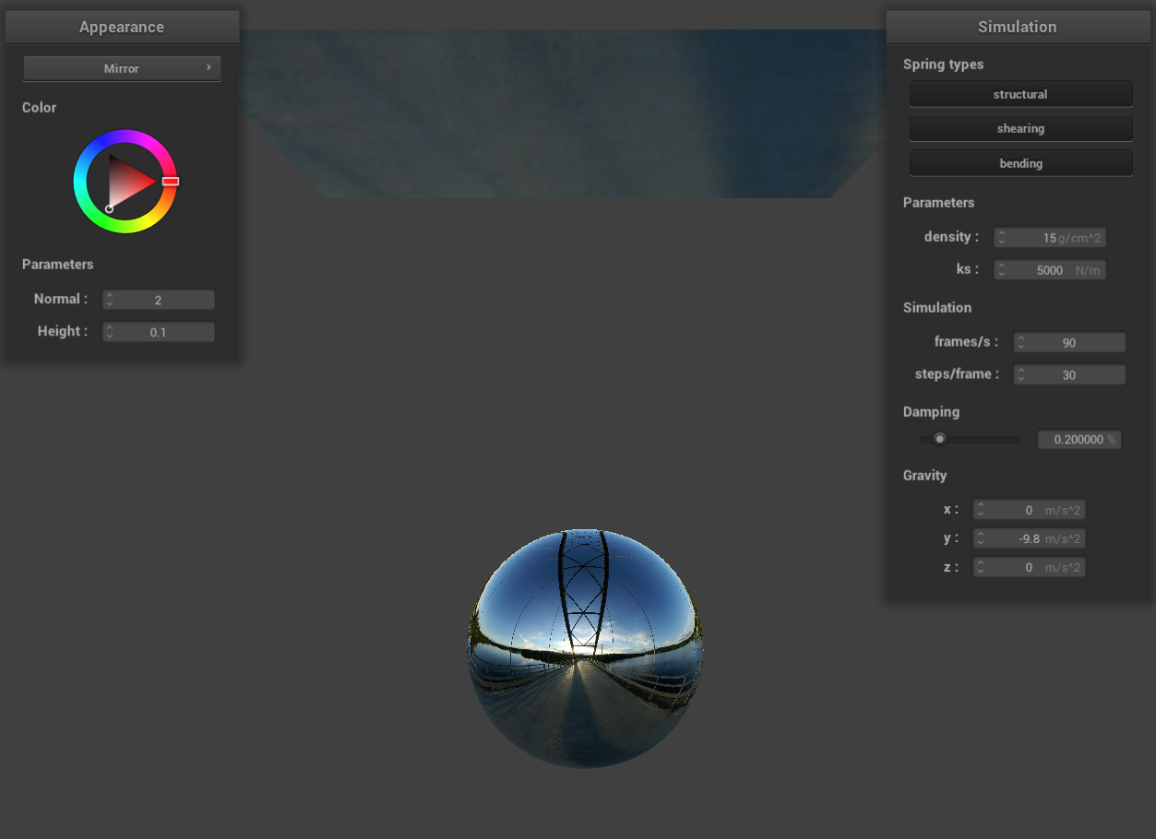1156x839 pixels.
Task: Click the Simulation panel title bar
Action: tap(1017, 27)
